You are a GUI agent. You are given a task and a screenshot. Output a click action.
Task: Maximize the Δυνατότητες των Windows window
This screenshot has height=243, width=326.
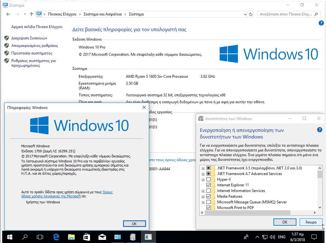[x=304, y=118]
